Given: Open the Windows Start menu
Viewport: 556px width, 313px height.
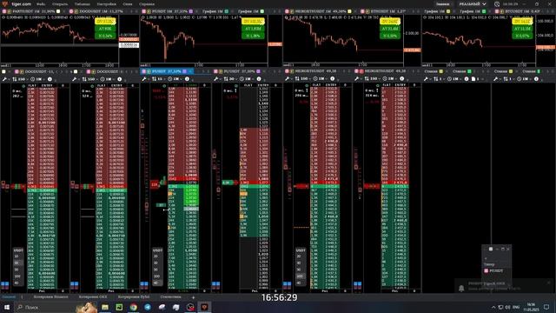Looking at the screenshot, I should pos(6,307).
